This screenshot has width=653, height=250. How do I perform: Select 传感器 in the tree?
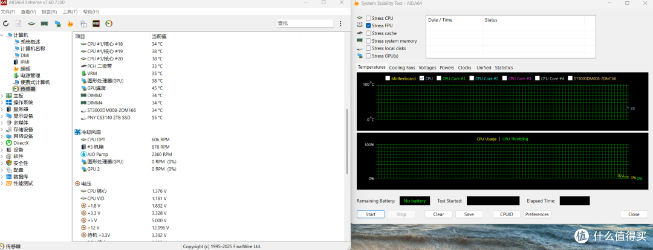point(27,89)
